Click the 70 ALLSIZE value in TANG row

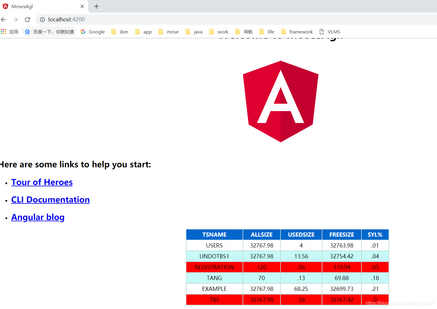(x=262, y=278)
